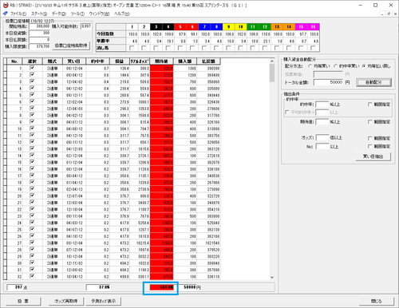Click the 投票口座残高取得 button
This screenshot has height=308, width=399.
[71, 45]
